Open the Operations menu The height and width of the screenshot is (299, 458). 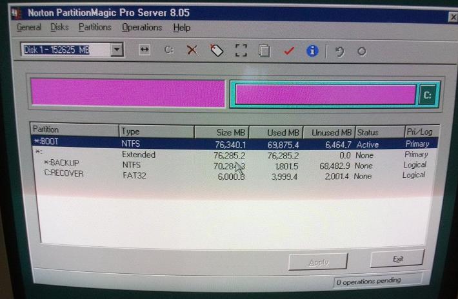point(142,28)
